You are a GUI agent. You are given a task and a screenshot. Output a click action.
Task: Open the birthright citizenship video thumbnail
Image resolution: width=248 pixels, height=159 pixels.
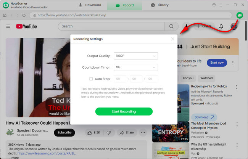pos(171,151)
